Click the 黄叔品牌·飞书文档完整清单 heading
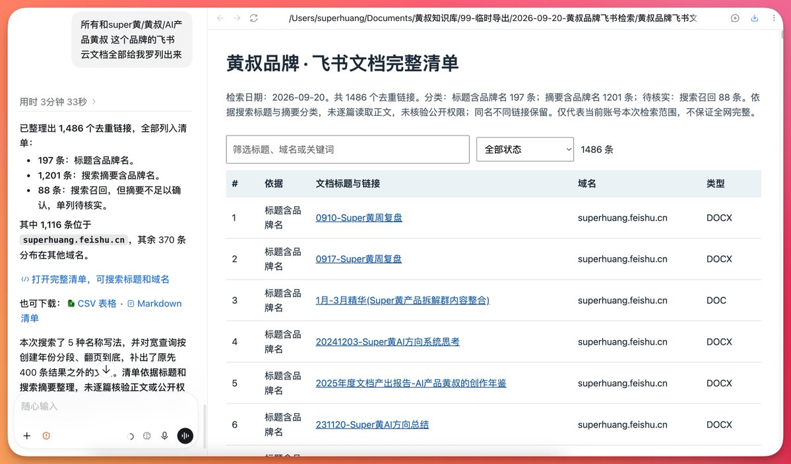 click(342, 63)
